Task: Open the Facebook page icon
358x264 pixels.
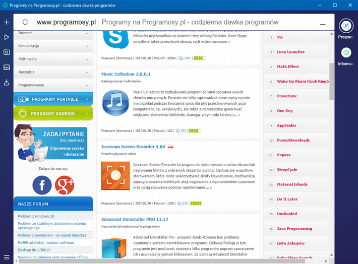Action: pos(42,185)
